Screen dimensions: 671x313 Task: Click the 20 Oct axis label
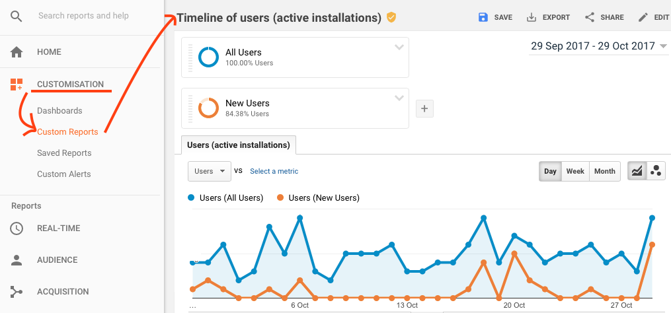point(514,305)
